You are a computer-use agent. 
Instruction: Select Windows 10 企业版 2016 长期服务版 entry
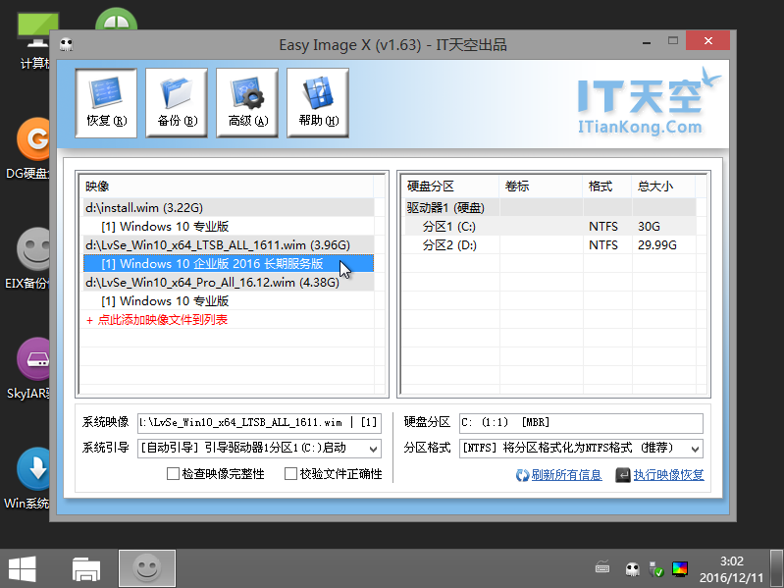pyautogui.click(x=229, y=263)
